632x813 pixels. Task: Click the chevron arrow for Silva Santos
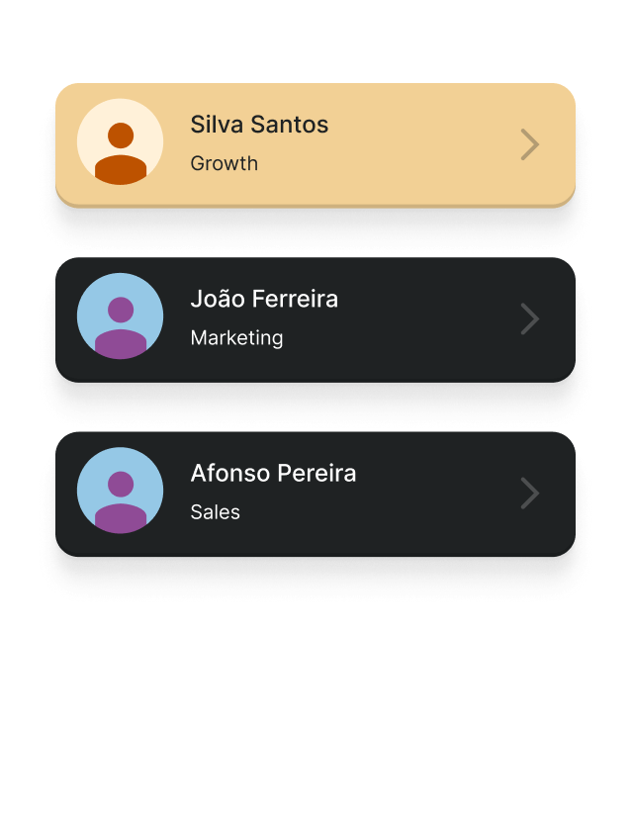[530, 144]
